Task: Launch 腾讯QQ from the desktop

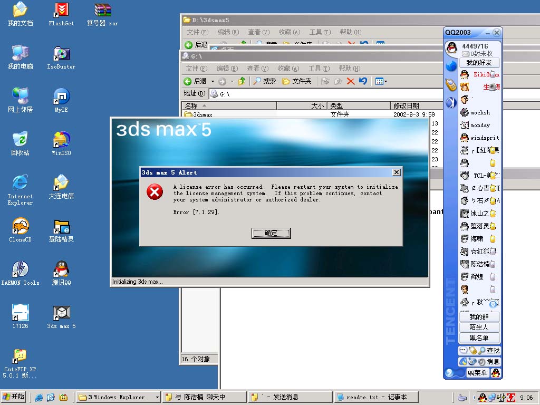Action: 61,274
